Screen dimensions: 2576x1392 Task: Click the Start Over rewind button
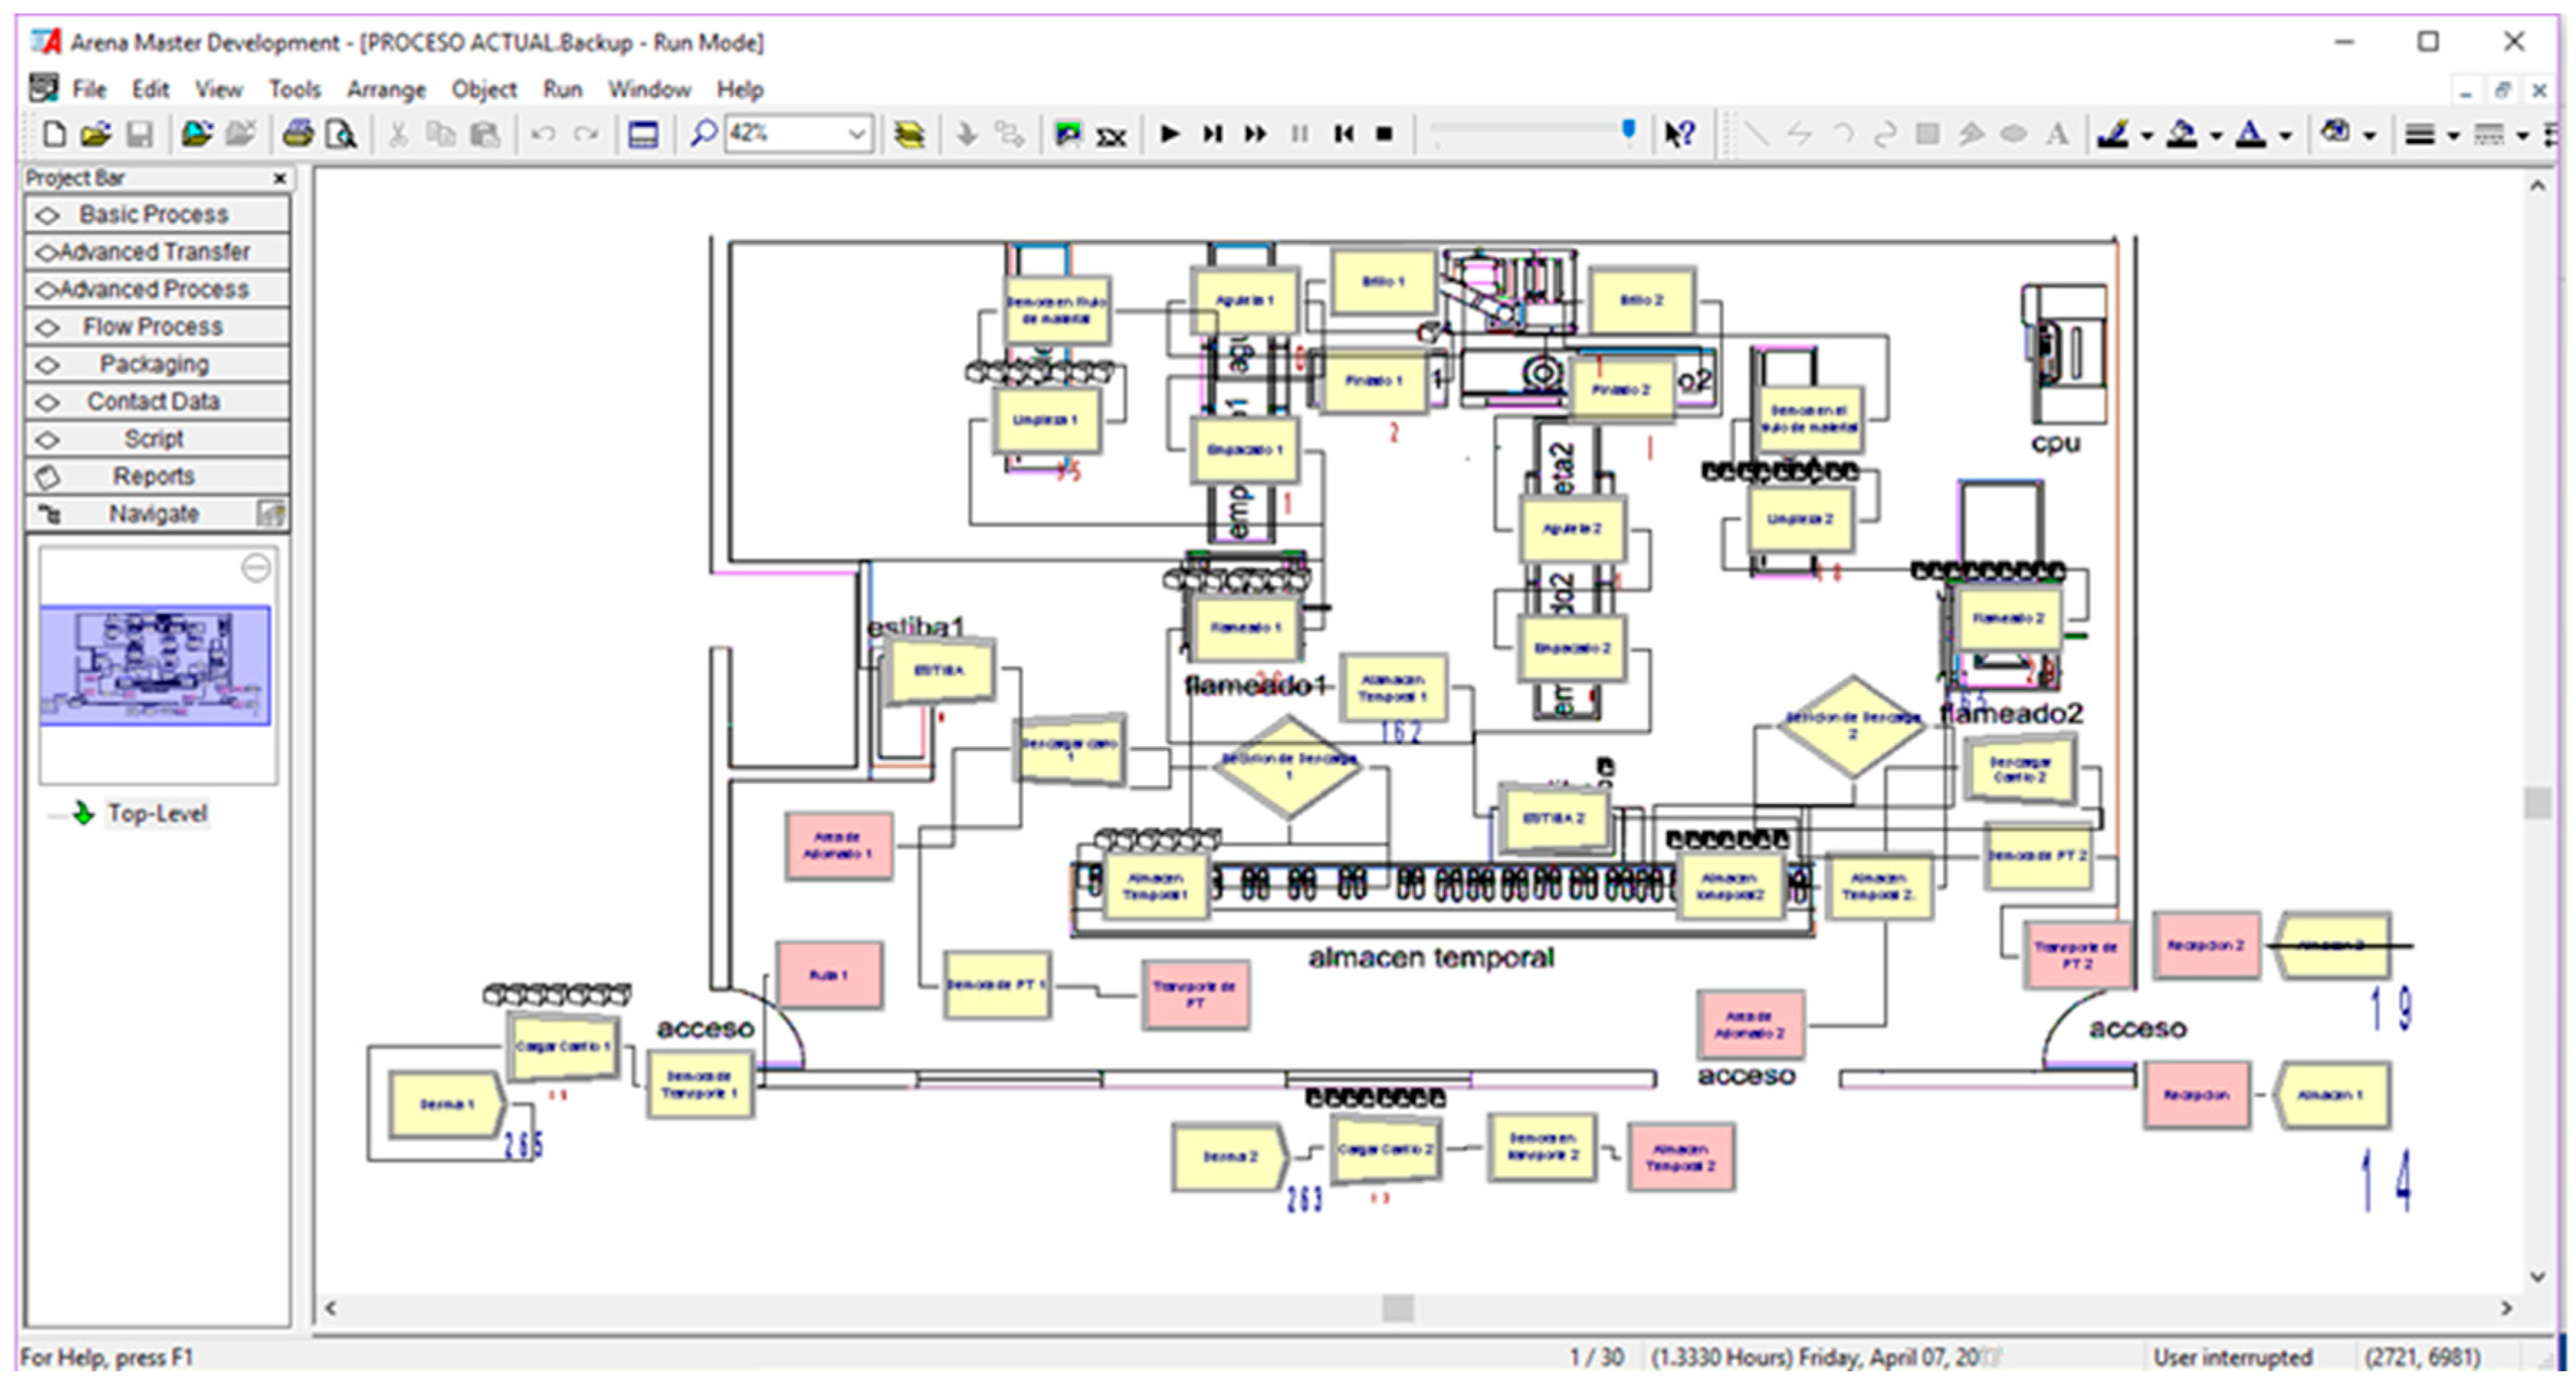pos(1344,133)
